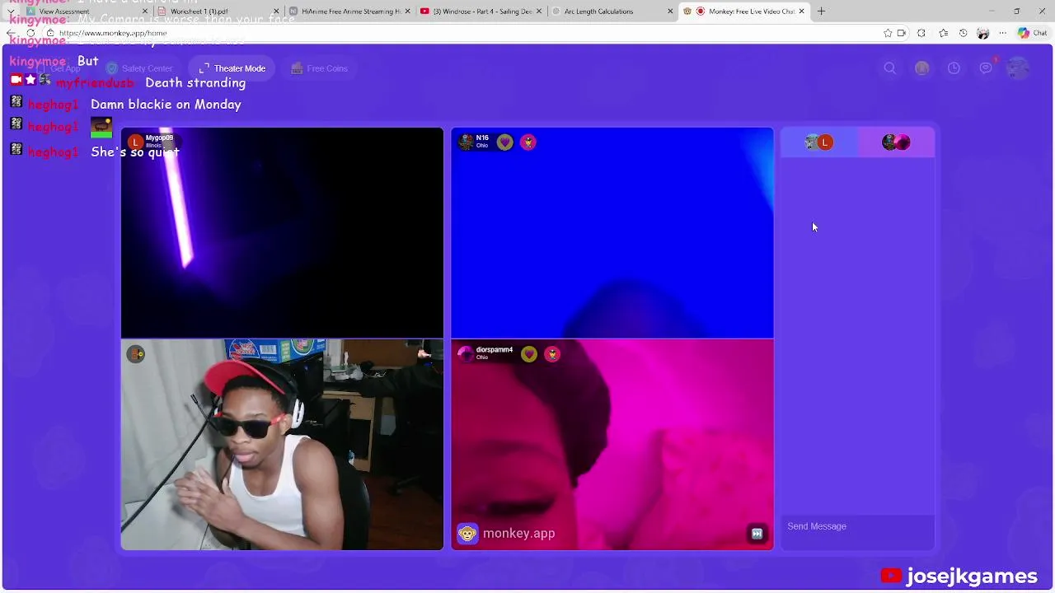Screen dimensions: 1055x593
Task: Switch to HiAnime Free Anime Streaming tab
Action: 349,12
